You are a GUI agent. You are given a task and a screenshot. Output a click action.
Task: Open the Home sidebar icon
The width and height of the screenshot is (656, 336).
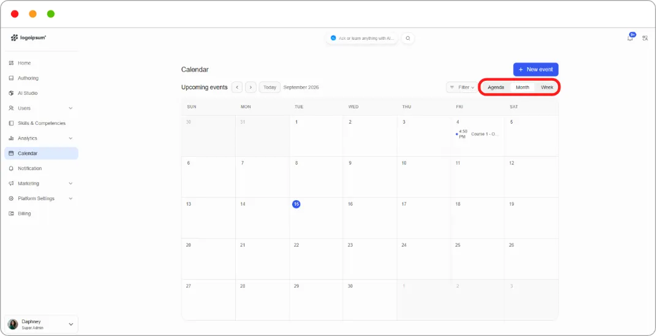pos(11,63)
